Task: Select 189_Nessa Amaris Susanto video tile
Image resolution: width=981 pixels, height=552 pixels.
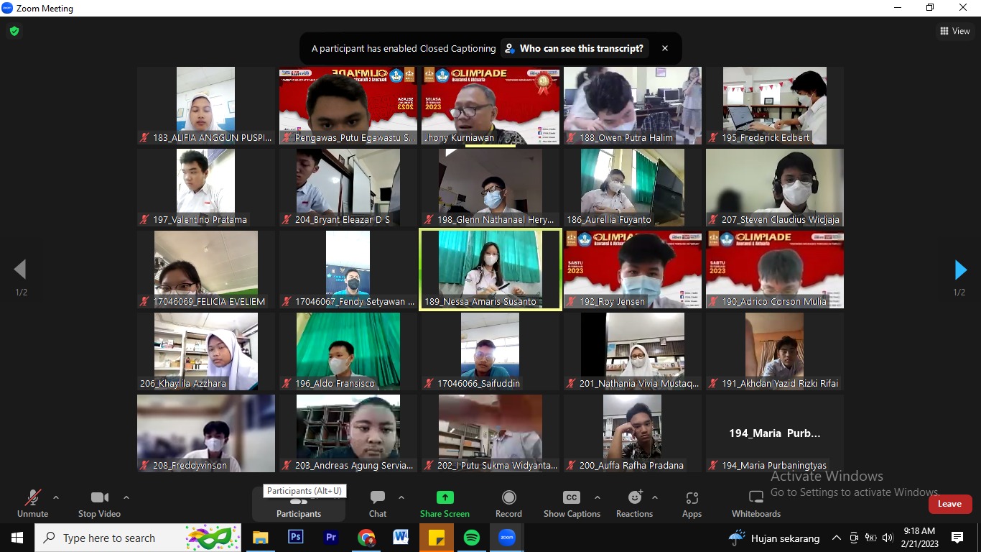Action: click(x=490, y=270)
